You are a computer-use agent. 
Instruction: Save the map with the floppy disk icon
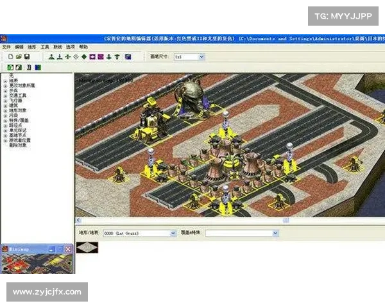[x=27, y=56]
